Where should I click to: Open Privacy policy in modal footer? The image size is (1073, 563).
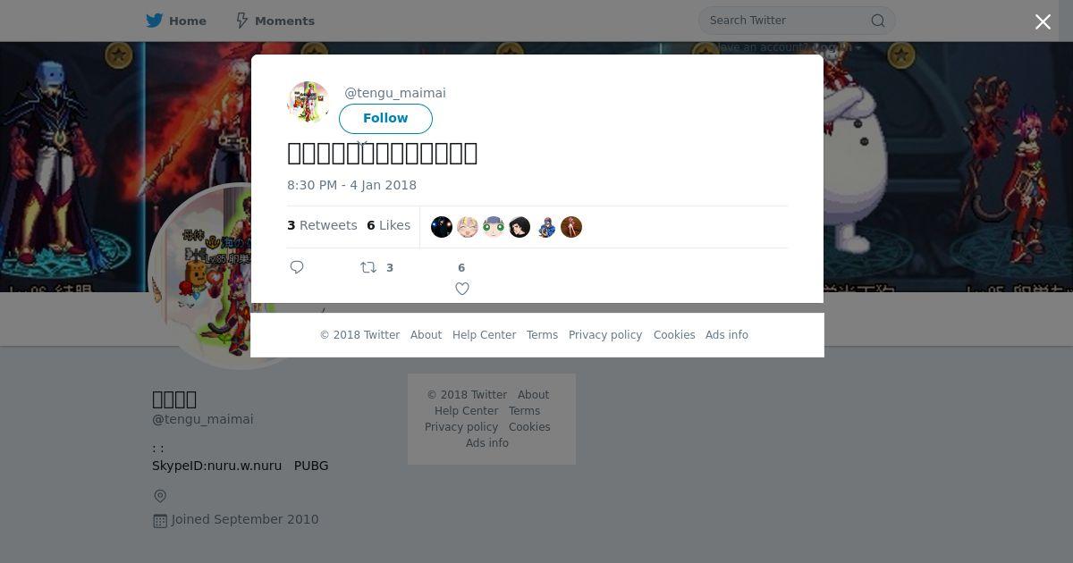click(x=605, y=335)
